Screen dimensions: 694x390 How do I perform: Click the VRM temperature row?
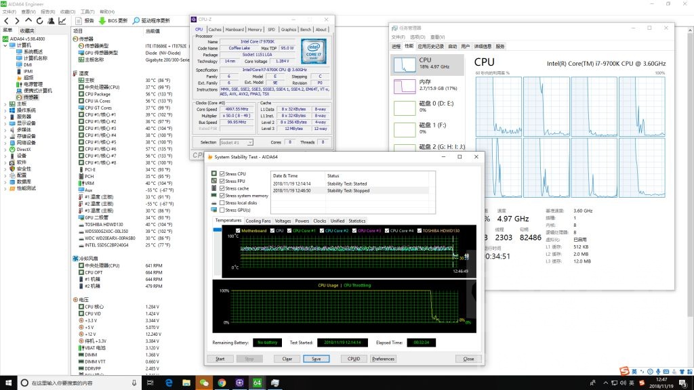tap(89, 183)
